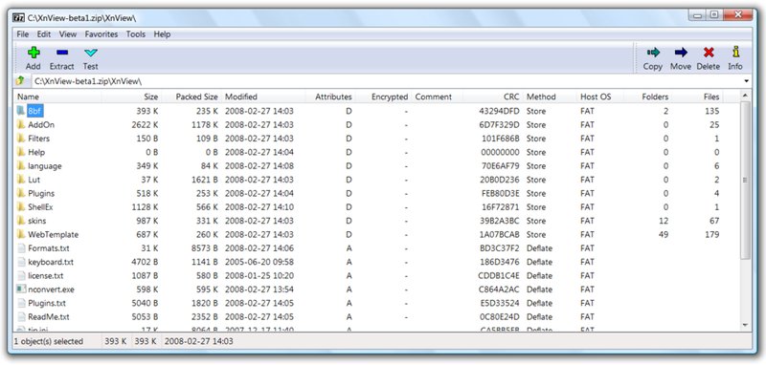The height and width of the screenshot is (365, 766).
Task: Select the language folder icon
Action: pos(20,165)
